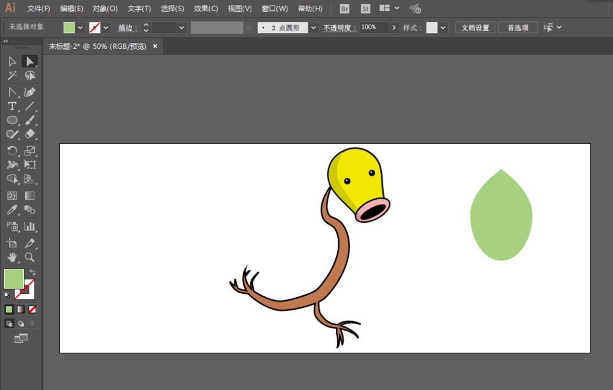Select the Magic Wand tool
This screenshot has width=613, height=390.
pos(12,76)
